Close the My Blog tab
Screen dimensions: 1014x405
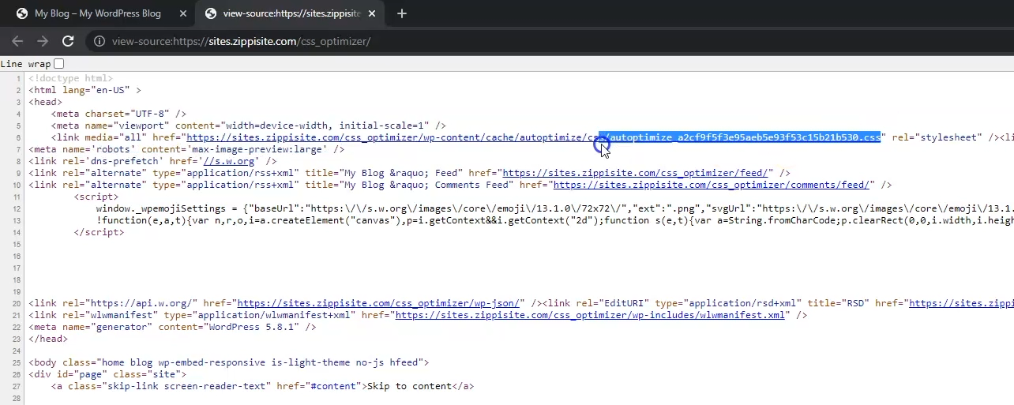[x=182, y=13]
